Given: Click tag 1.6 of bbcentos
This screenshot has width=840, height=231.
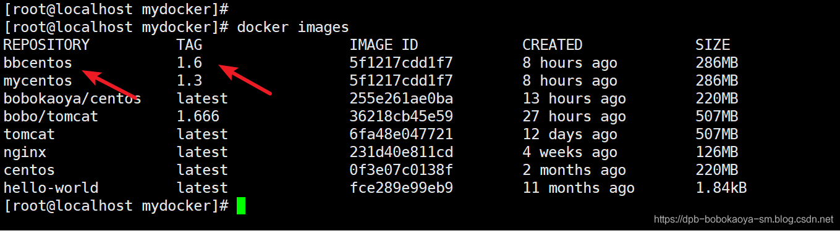Looking at the screenshot, I should click(189, 63).
